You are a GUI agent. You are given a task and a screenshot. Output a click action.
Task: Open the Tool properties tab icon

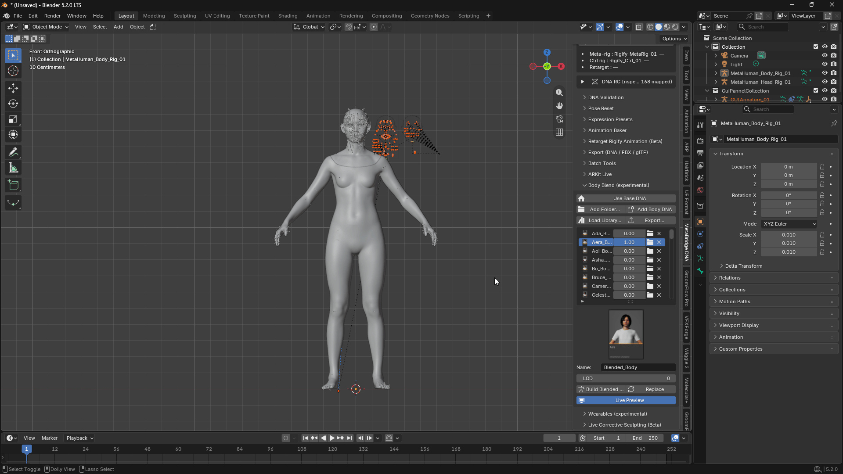tap(700, 125)
